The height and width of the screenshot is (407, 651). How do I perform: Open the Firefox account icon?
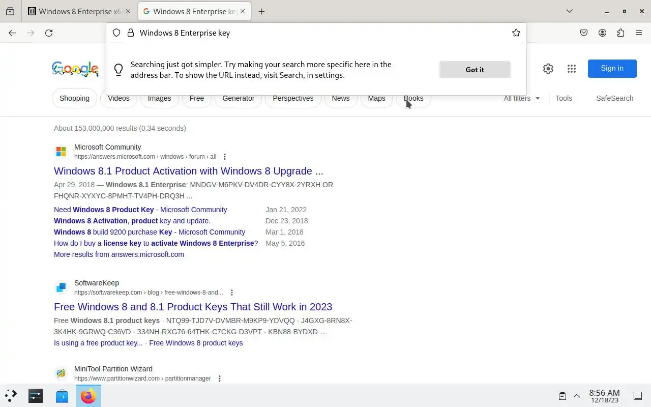602,33
